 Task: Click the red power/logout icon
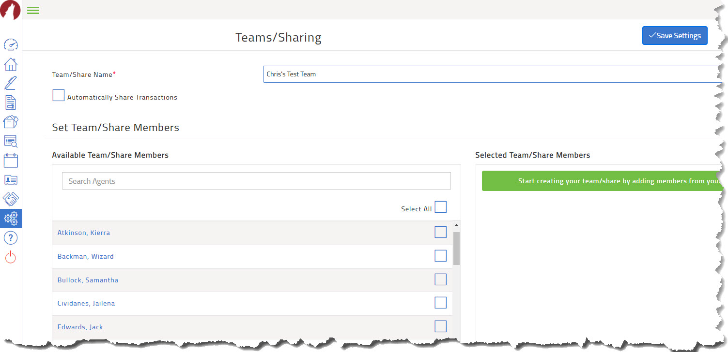(x=11, y=257)
